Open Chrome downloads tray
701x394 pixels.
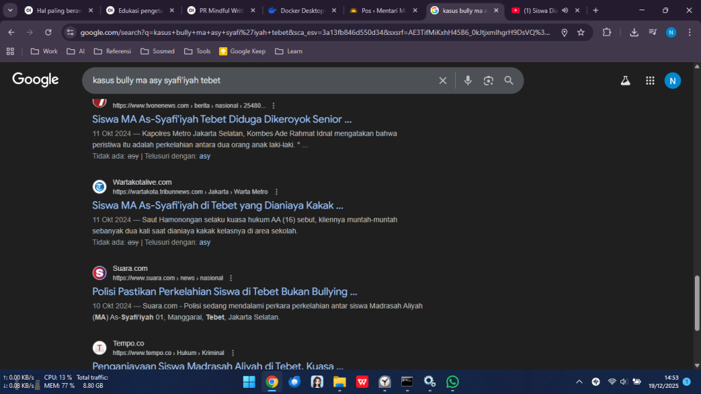pyautogui.click(x=634, y=32)
